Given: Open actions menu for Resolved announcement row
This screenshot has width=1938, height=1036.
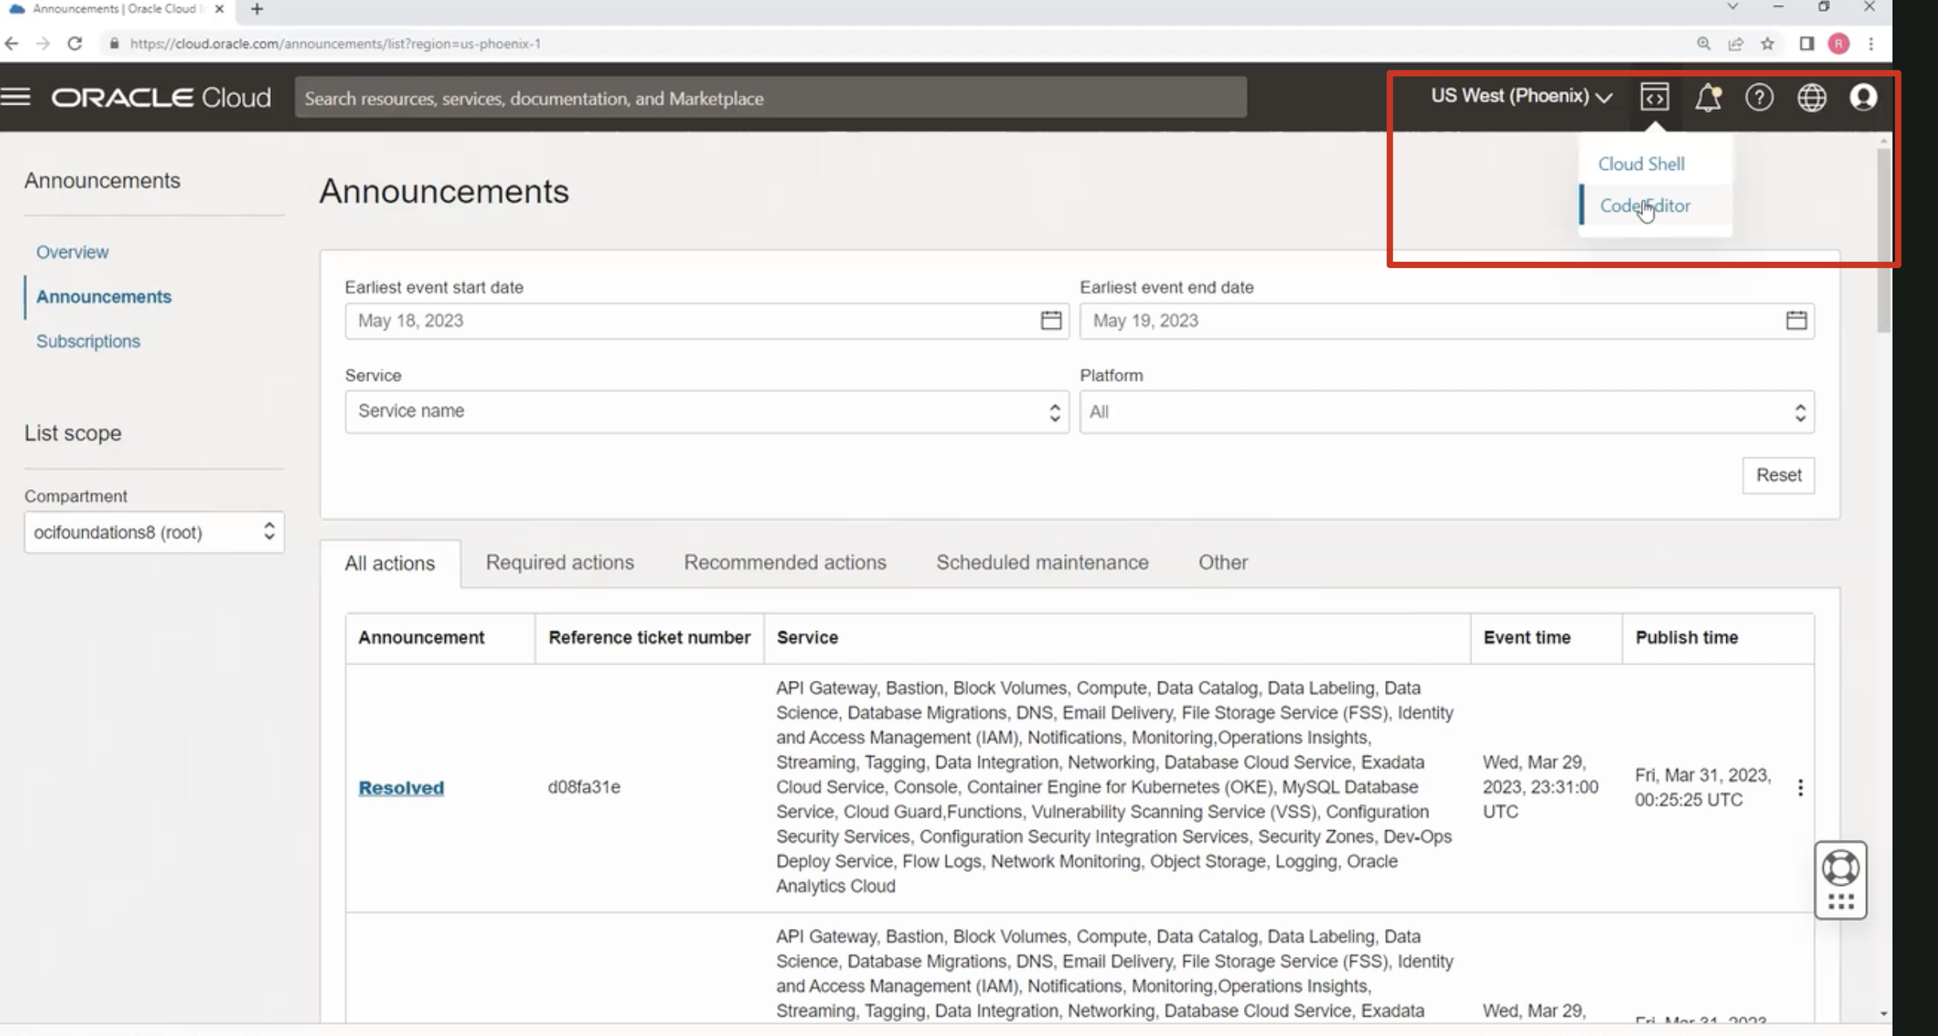Looking at the screenshot, I should tap(1800, 788).
